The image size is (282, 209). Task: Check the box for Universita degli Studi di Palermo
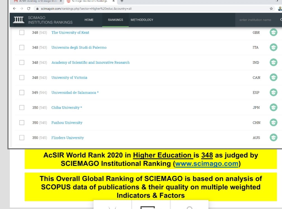22,47
